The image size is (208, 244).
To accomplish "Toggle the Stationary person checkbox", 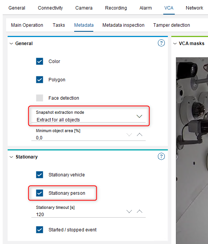I will coord(40,193).
